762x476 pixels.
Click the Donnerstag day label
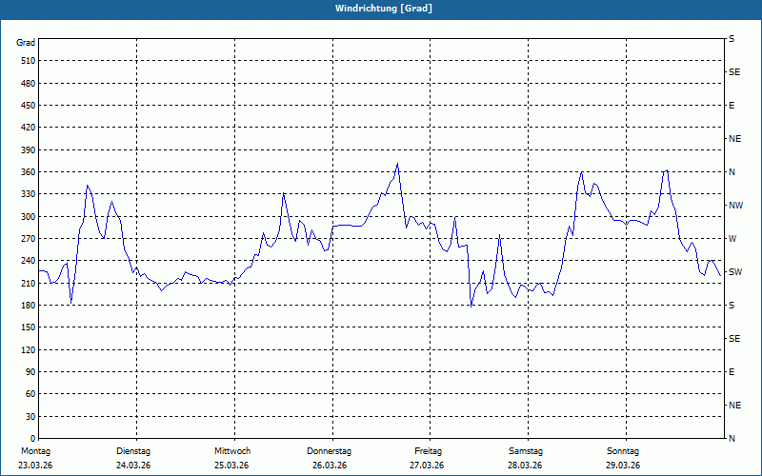(330, 451)
